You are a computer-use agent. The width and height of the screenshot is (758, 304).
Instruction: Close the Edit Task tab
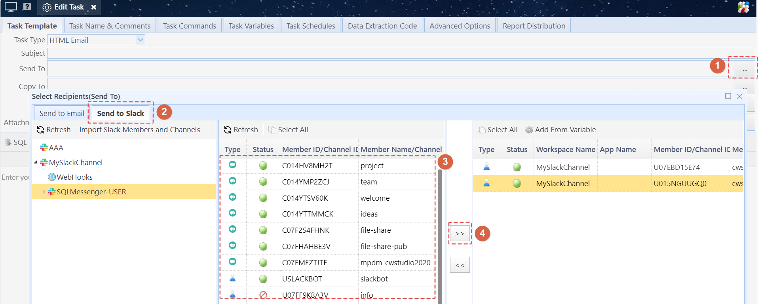pos(94,7)
